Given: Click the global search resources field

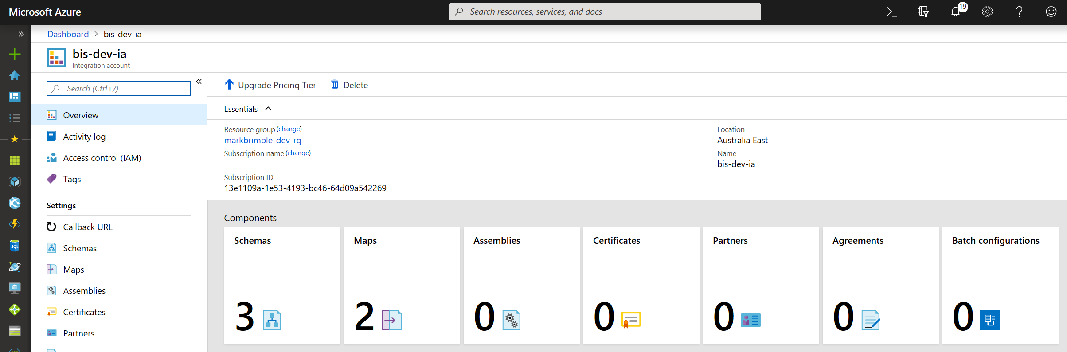Looking at the screenshot, I should pos(605,12).
